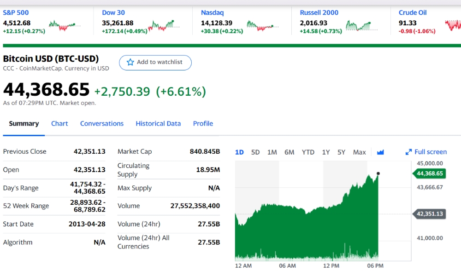Set chart range to YTD

click(x=308, y=152)
